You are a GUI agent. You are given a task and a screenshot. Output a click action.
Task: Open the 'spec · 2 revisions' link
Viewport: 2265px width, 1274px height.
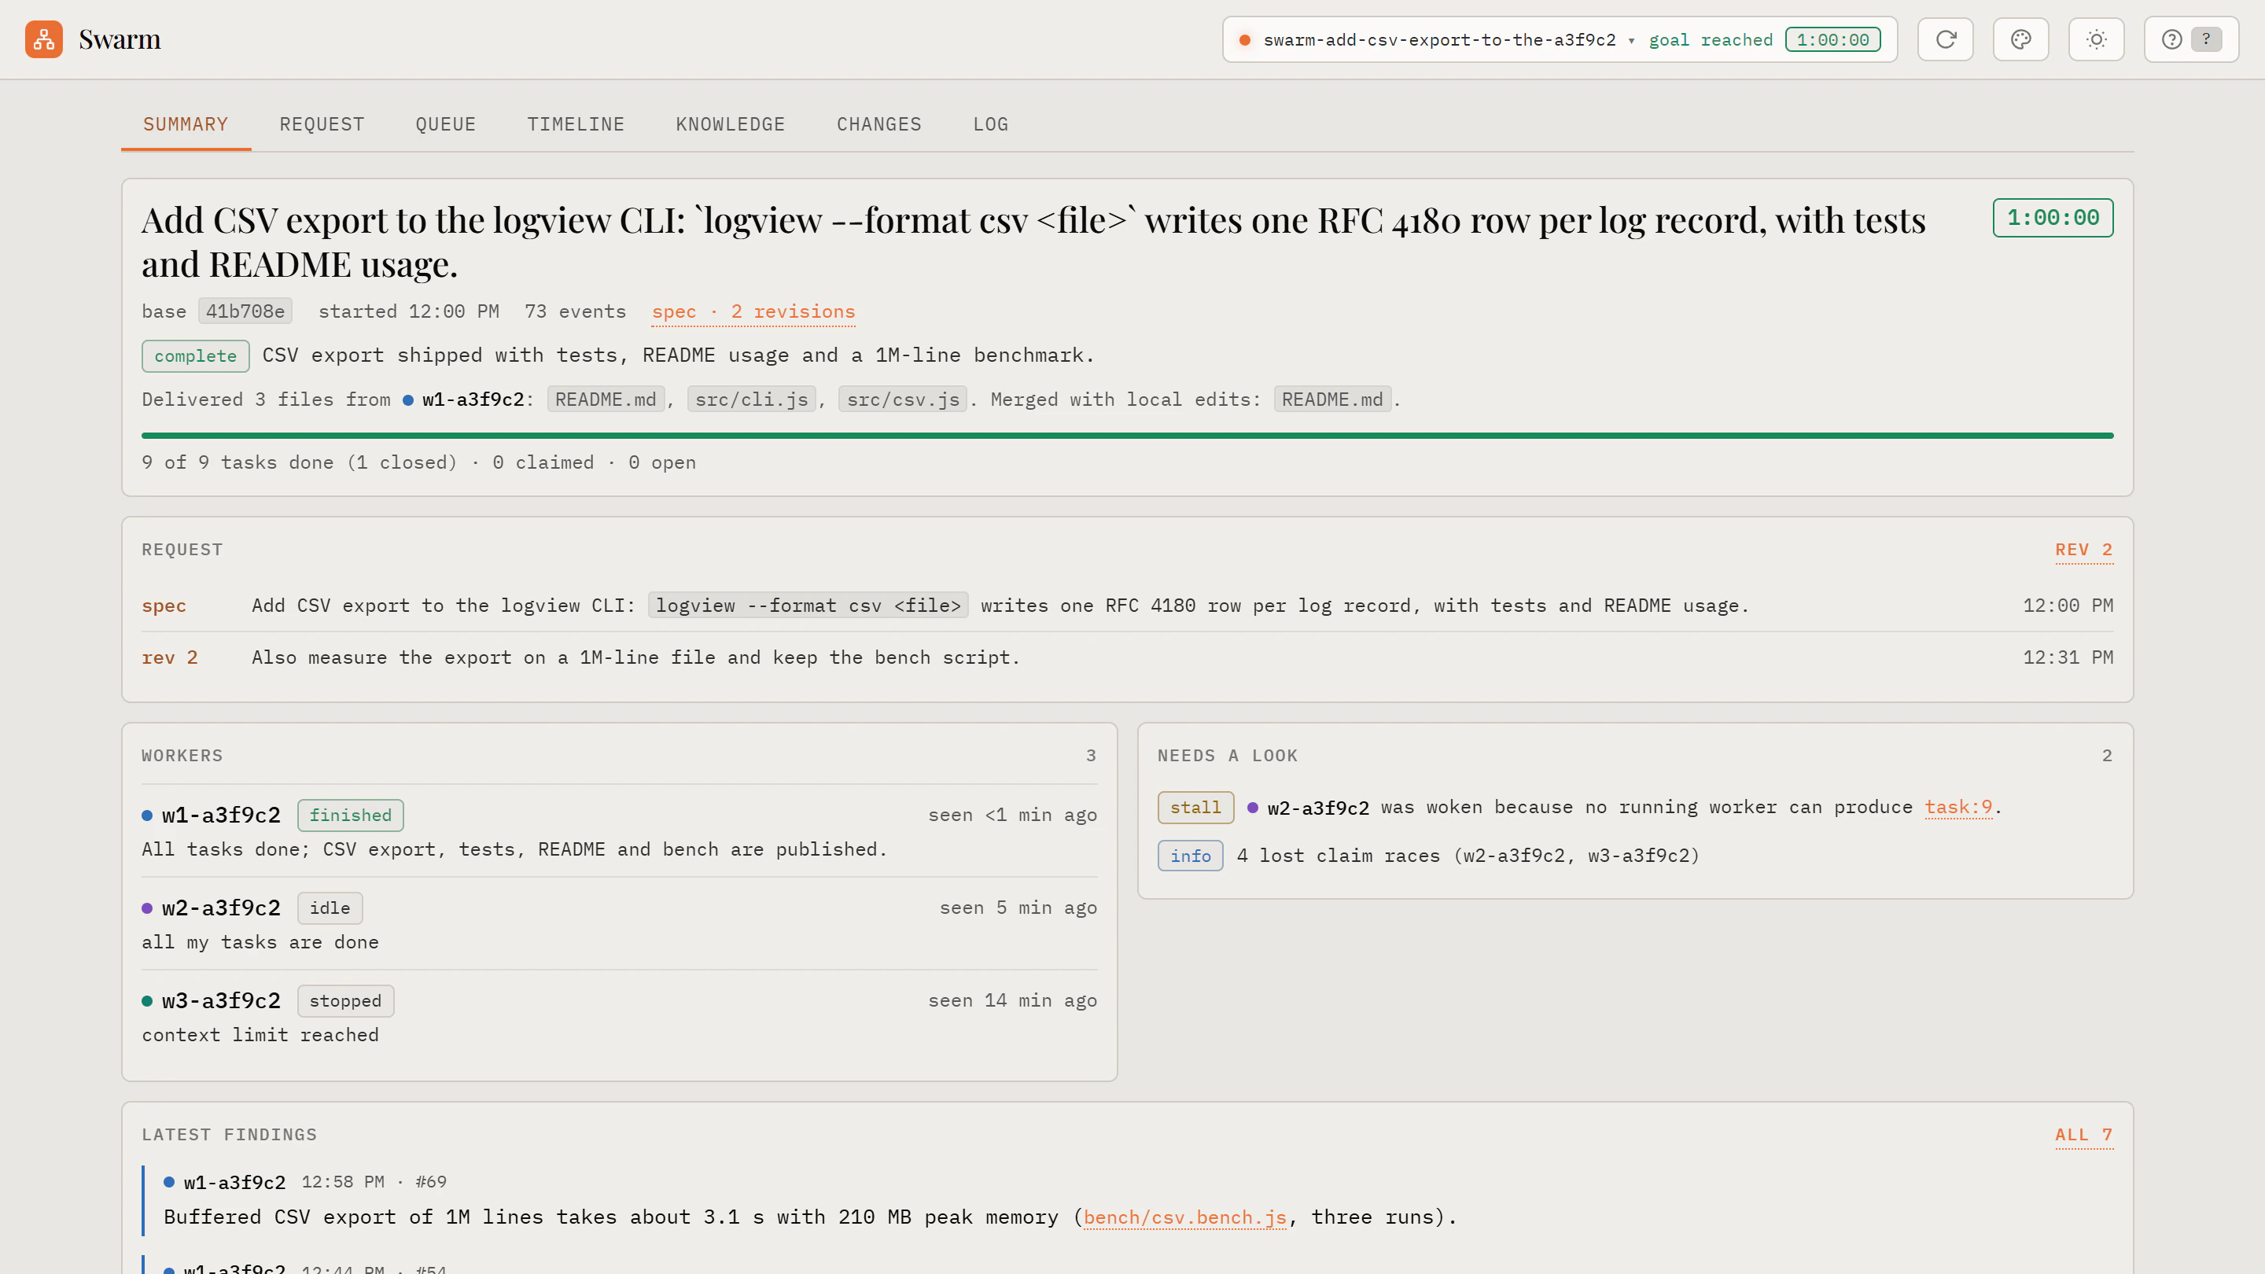pyautogui.click(x=753, y=311)
